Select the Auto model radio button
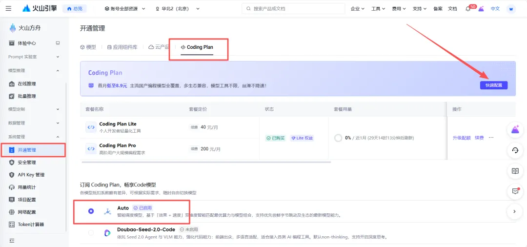The image size is (527, 247). click(x=91, y=211)
